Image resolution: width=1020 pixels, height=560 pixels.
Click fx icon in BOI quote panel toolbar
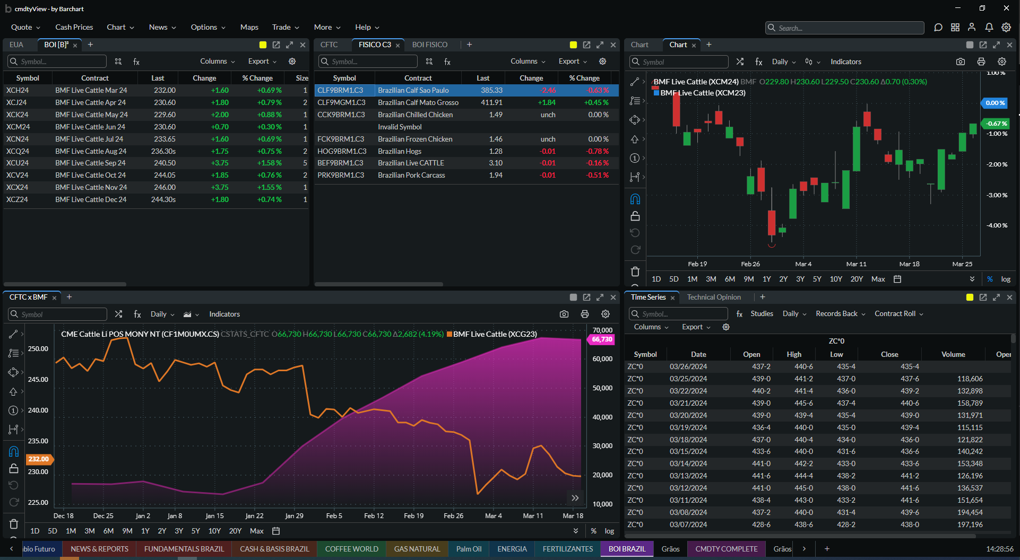coord(136,62)
